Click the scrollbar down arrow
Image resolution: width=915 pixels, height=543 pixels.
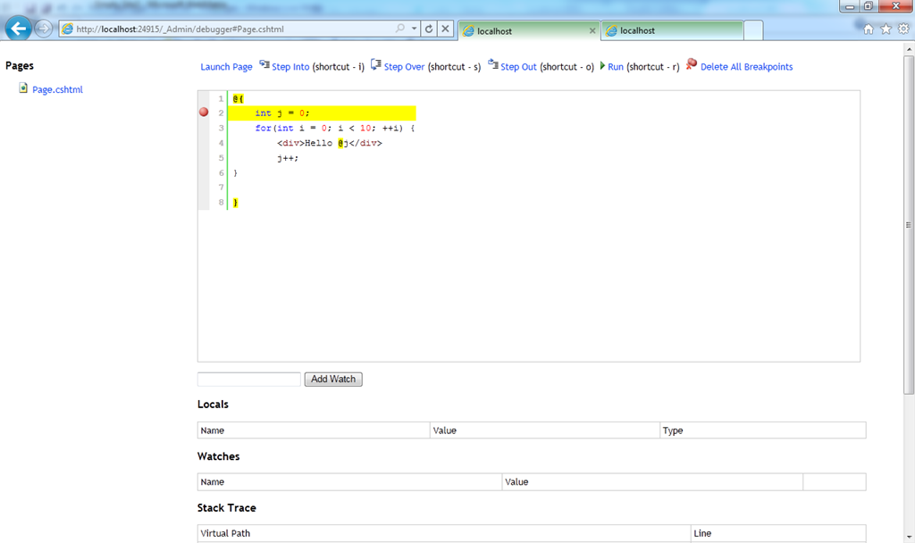(909, 537)
